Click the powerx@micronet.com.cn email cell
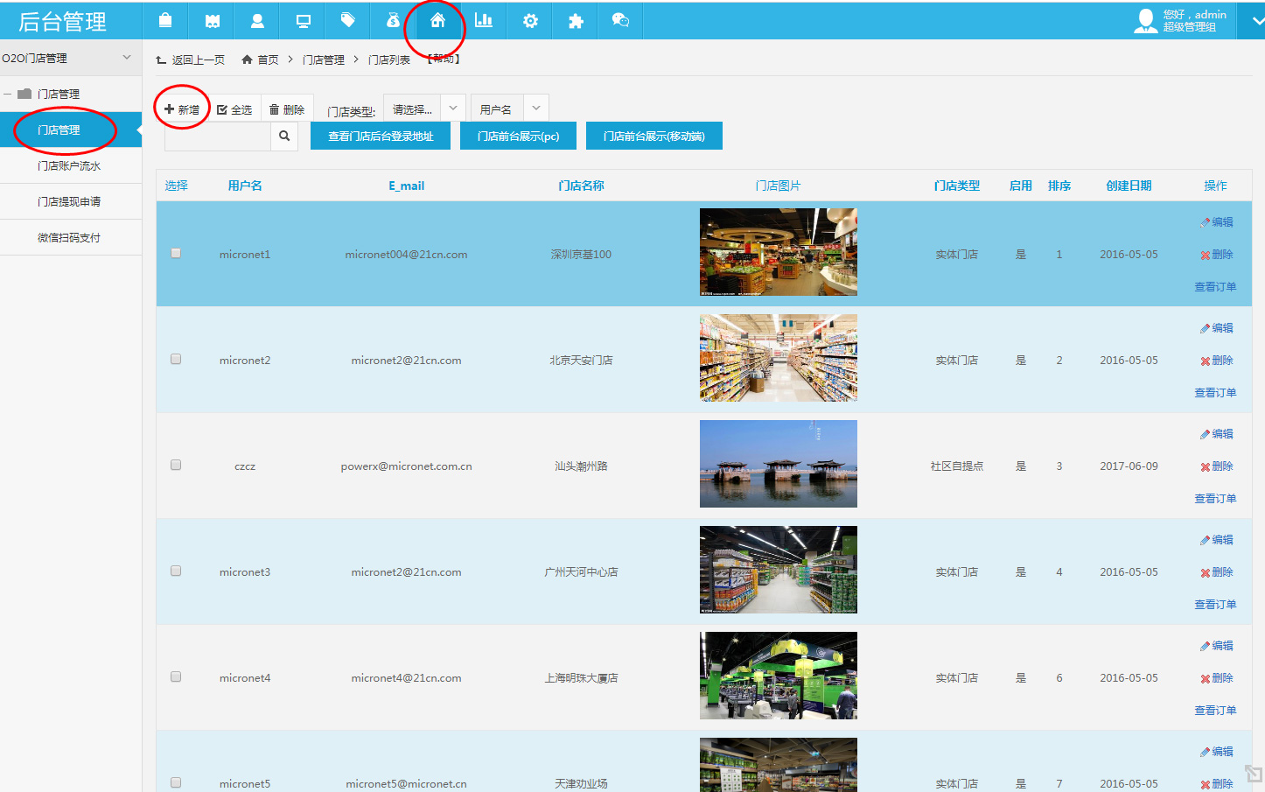The width and height of the screenshot is (1265, 792). (x=406, y=466)
